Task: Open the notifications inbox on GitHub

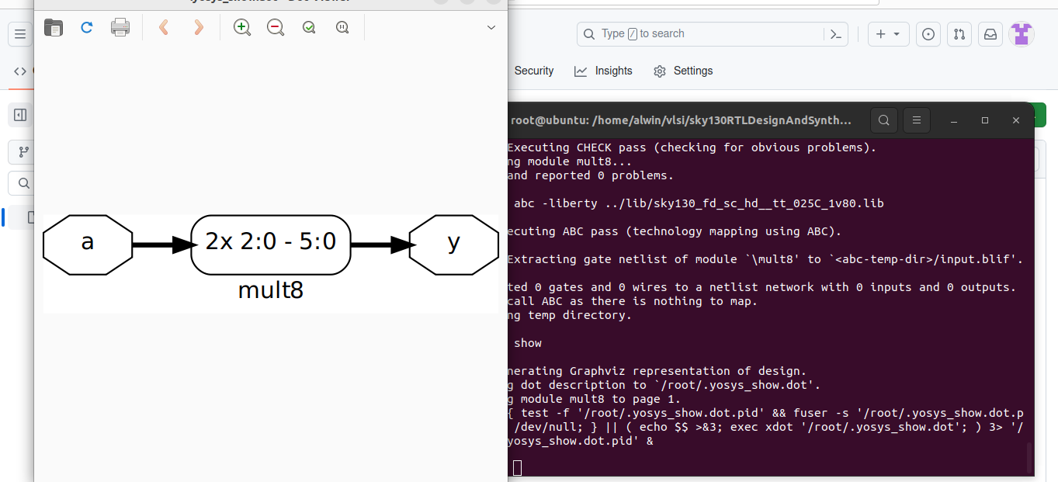Action: pos(990,33)
